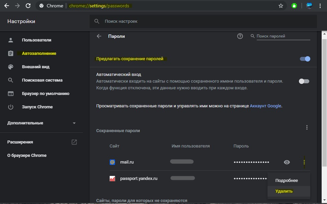Click the passport.yandex.ru favicon
The image size is (327, 204).
[x=112, y=179]
